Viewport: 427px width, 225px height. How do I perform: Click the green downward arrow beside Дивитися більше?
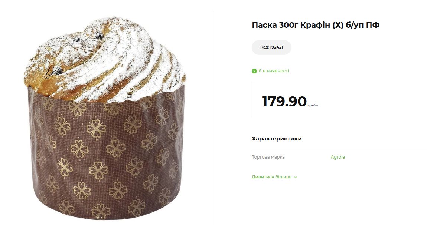click(x=295, y=177)
